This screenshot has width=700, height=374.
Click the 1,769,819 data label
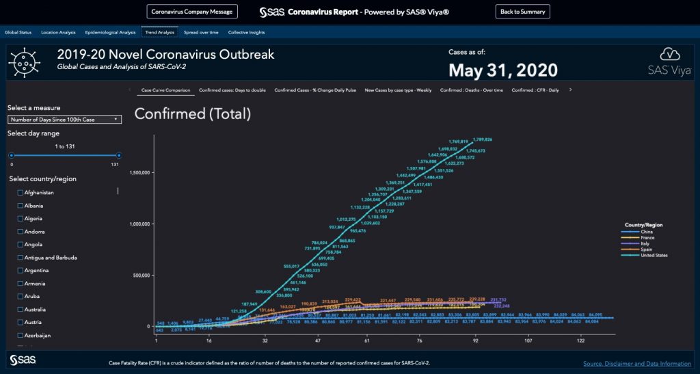(459, 142)
